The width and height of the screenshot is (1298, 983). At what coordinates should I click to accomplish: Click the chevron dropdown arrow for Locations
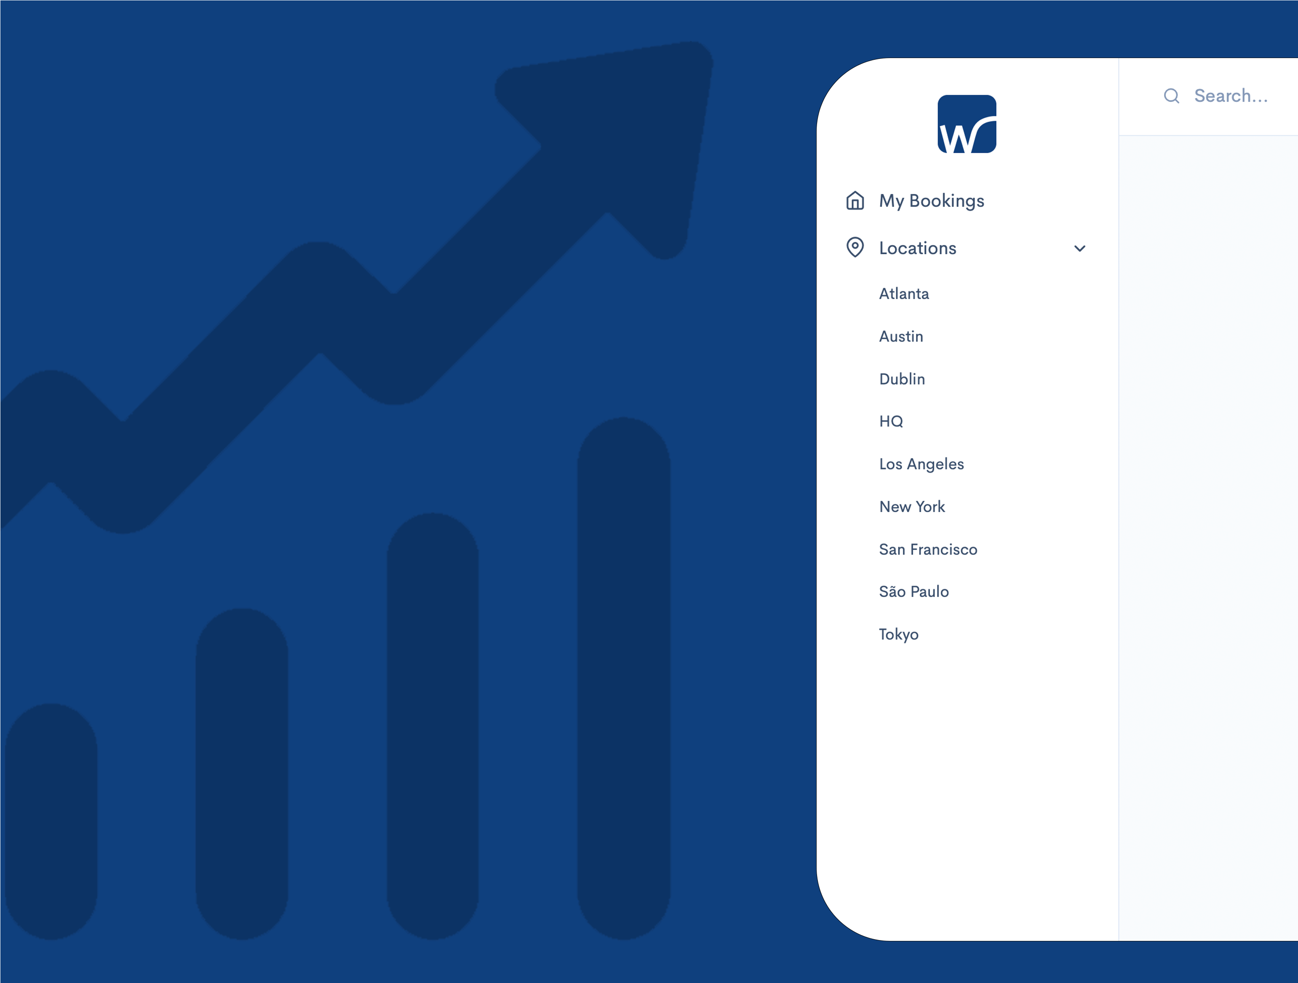pyautogui.click(x=1080, y=248)
